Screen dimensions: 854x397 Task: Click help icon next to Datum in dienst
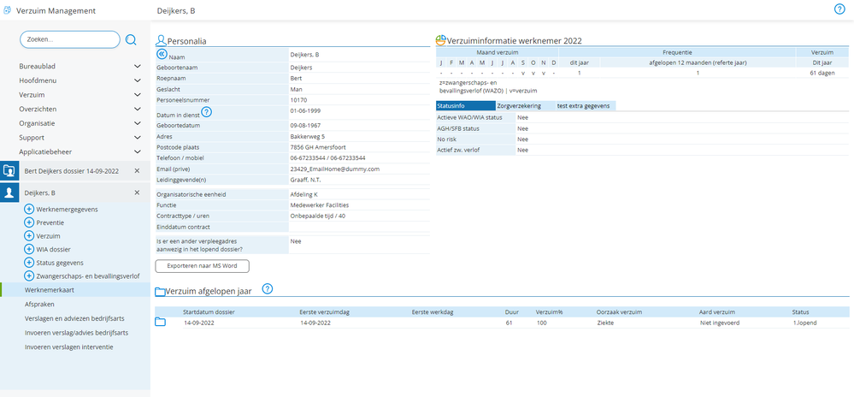tap(206, 111)
